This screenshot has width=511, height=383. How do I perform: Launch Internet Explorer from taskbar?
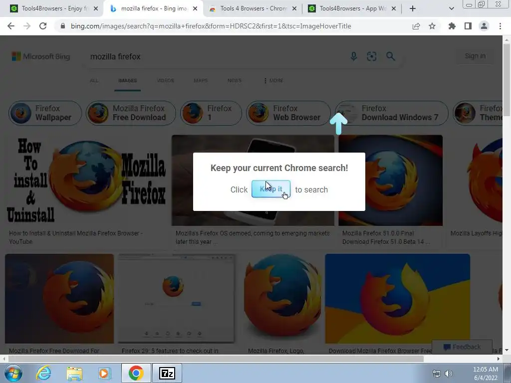tap(44, 373)
